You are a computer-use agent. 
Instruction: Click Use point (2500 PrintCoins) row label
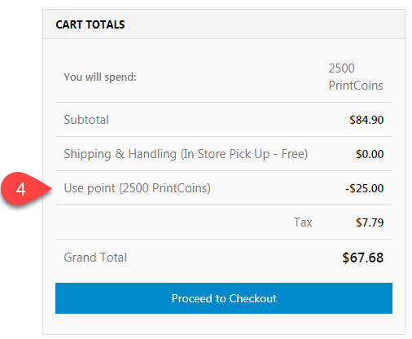(138, 188)
